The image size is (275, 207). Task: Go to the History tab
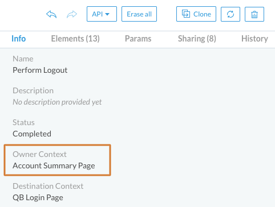pos(254,39)
